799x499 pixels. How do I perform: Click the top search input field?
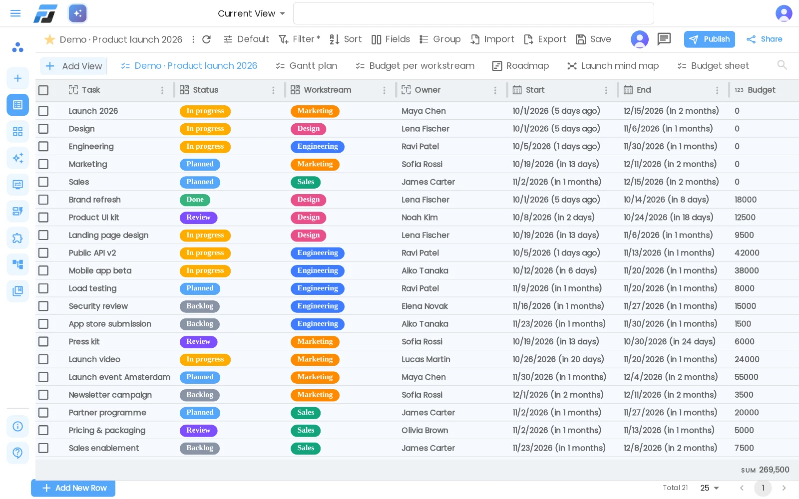pos(473,13)
